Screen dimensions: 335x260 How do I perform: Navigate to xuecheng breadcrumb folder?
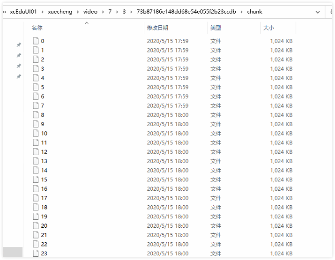point(60,12)
